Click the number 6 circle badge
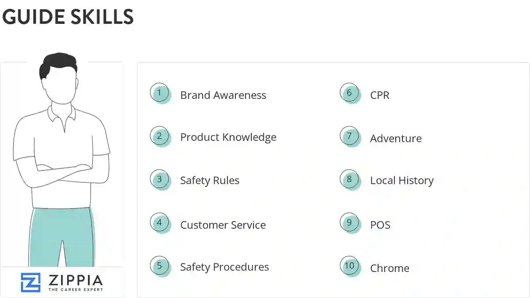The width and height of the screenshot is (530, 298). 349,93
